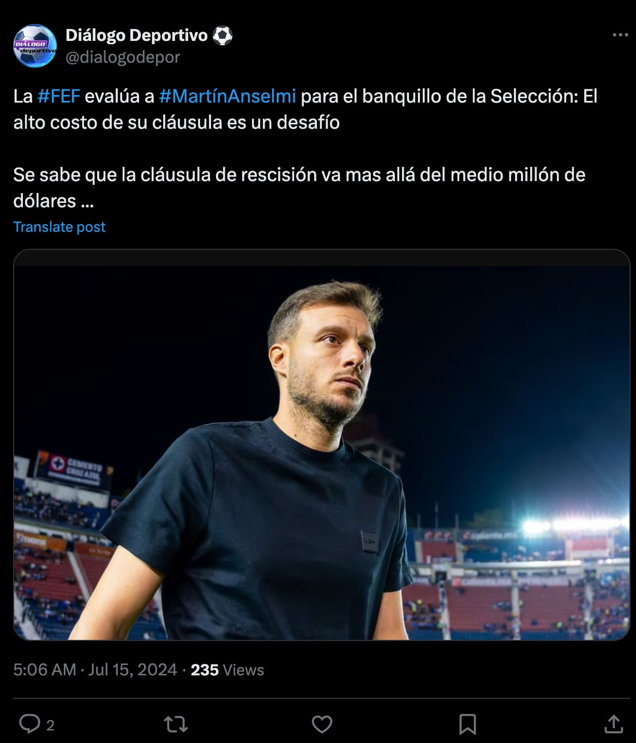Image resolution: width=636 pixels, height=743 pixels.
Task: Follow the #MartínAnselmi hashtag link
Action: pos(227,96)
